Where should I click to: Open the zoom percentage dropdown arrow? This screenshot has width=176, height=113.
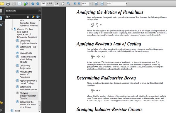pyautogui.click(x=90, y=4)
